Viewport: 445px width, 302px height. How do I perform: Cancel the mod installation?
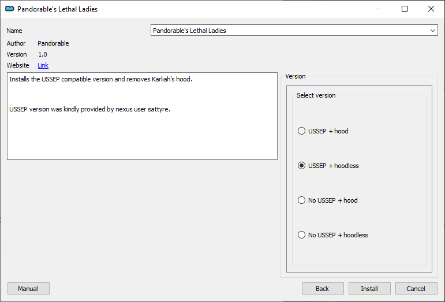[x=416, y=289]
